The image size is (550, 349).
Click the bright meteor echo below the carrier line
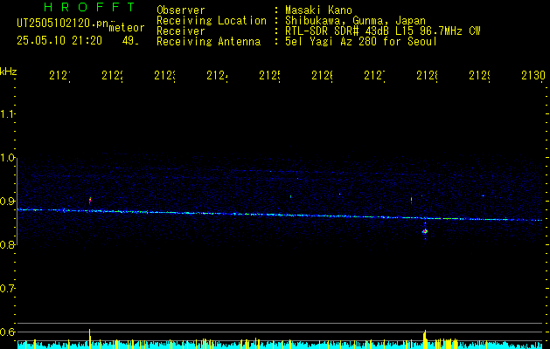(x=425, y=231)
